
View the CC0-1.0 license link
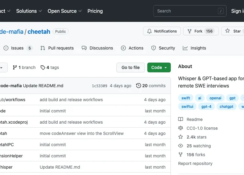202,128
